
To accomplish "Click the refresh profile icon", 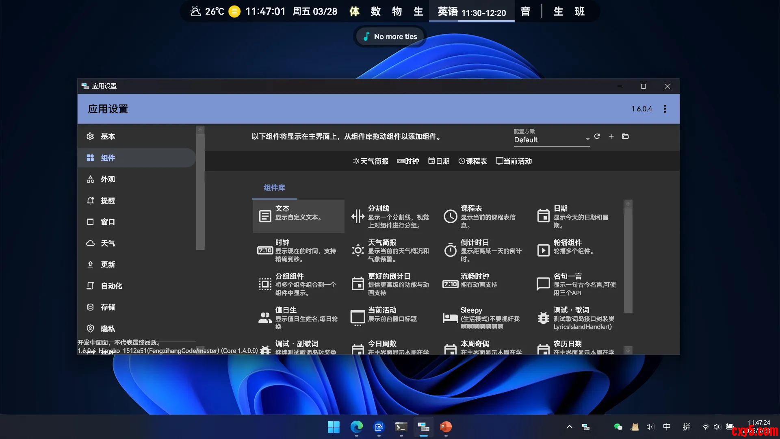I will (x=597, y=136).
